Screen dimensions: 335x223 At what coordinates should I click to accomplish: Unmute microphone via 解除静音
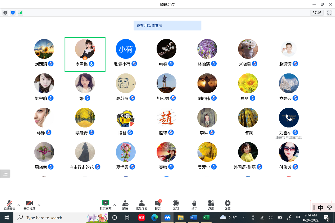(x=9, y=205)
